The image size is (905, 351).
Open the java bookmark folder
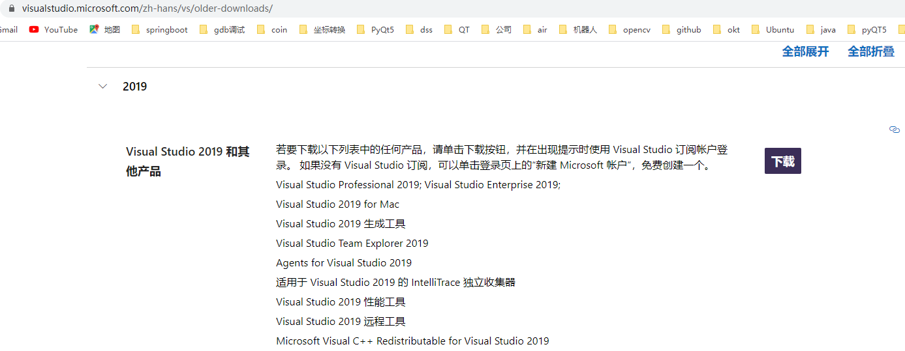pos(821,29)
